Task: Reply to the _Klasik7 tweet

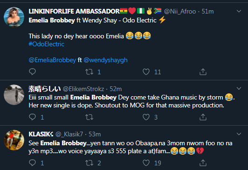Action: tap(33, 163)
